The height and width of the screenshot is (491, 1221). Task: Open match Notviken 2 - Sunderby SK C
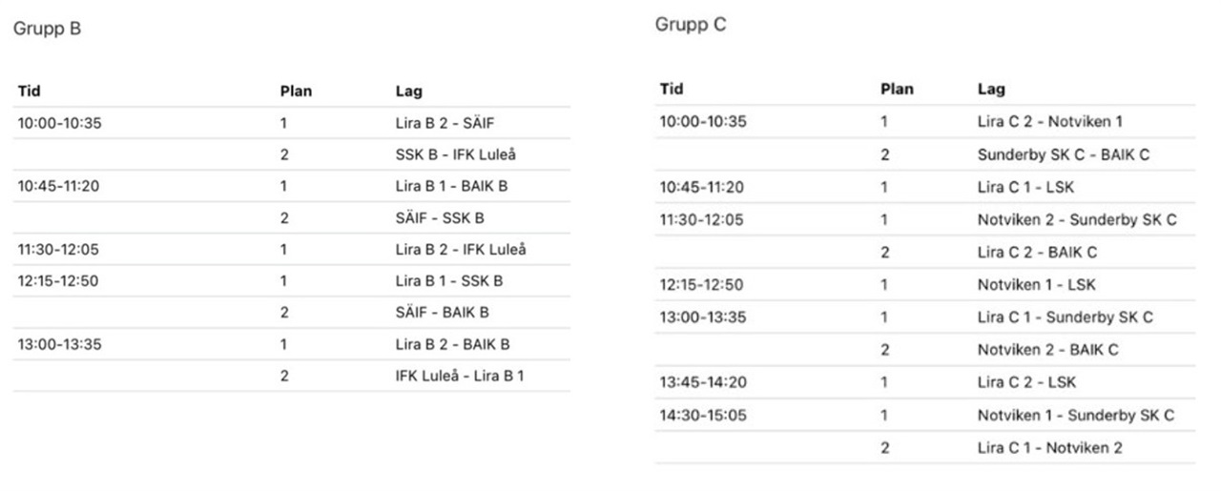click(1077, 219)
